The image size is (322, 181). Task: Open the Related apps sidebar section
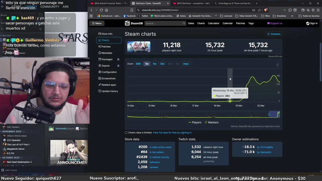pyautogui.click(x=109, y=85)
